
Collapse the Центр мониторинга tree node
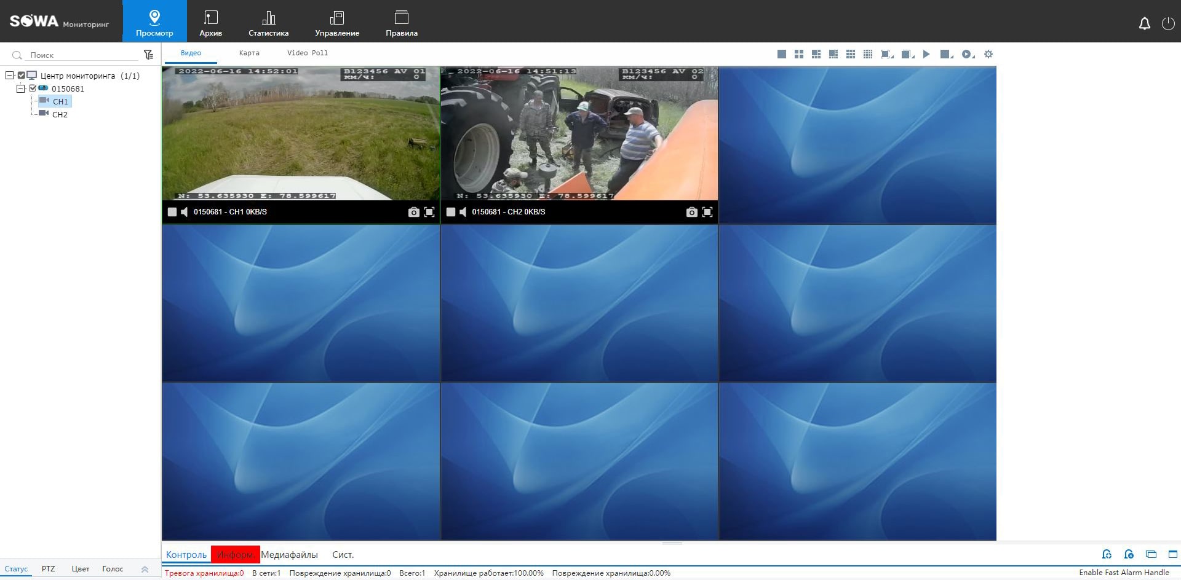(x=10, y=76)
